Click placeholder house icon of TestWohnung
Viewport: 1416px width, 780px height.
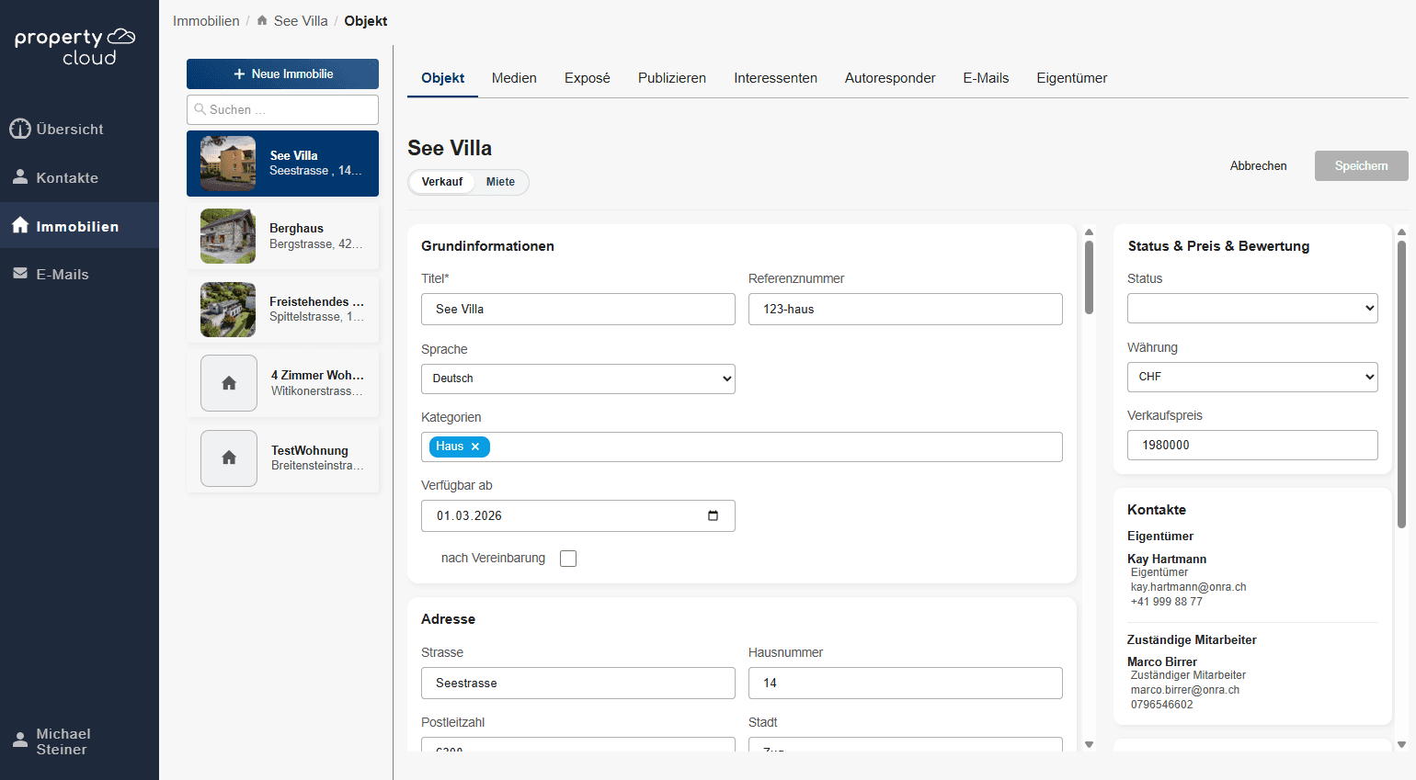tap(229, 458)
